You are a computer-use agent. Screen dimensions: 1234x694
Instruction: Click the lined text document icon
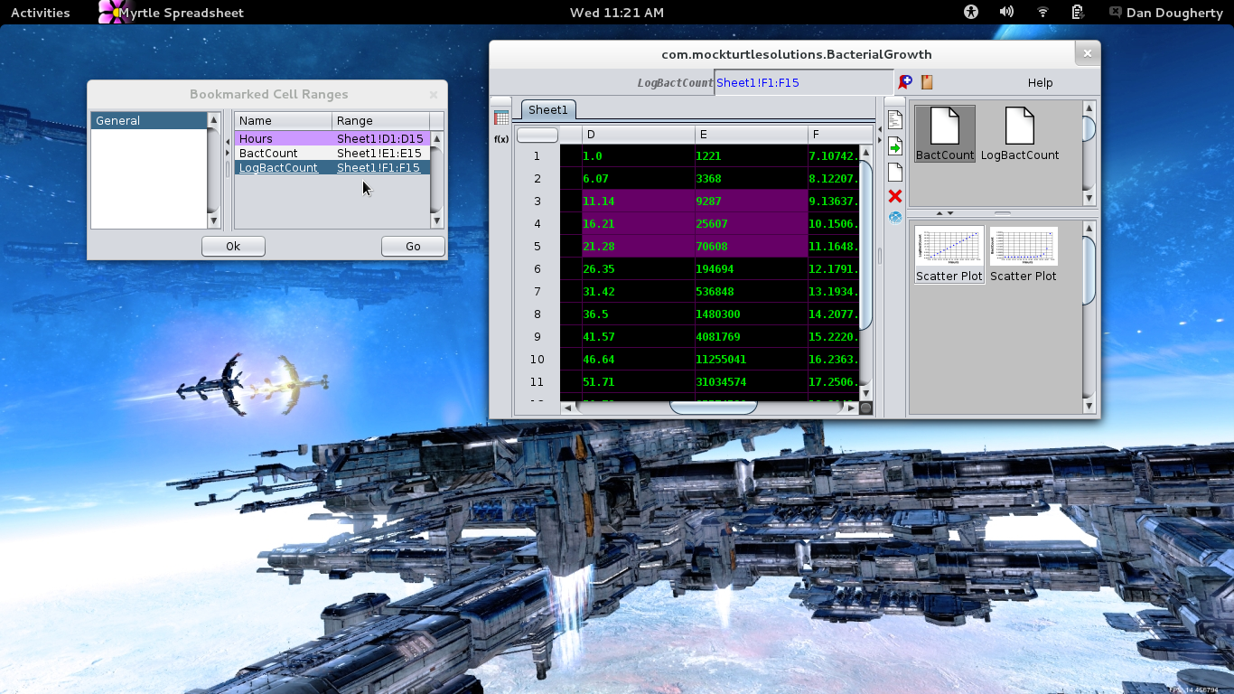(x=894, y=119)
